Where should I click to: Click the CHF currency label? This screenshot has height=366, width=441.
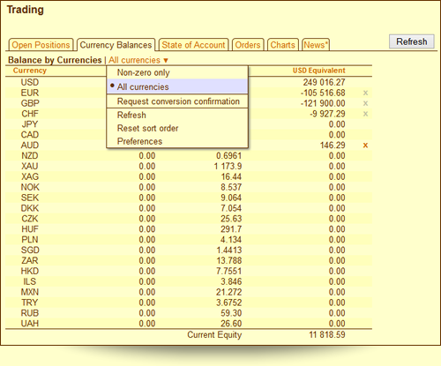[x=30, y=114]
